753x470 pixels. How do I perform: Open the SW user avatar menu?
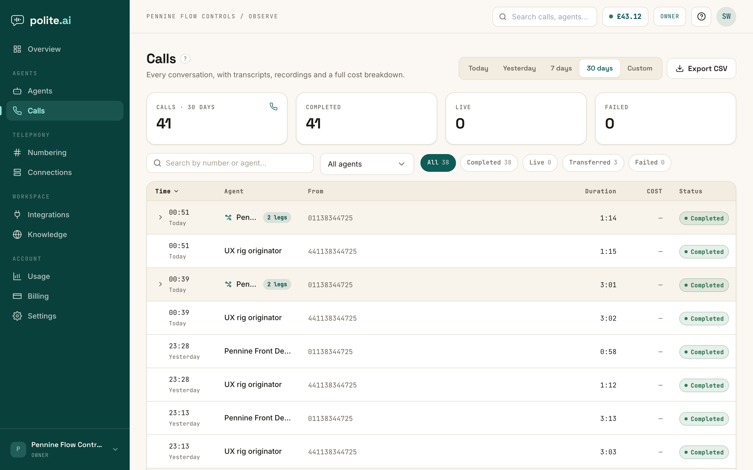click(726, 16)
